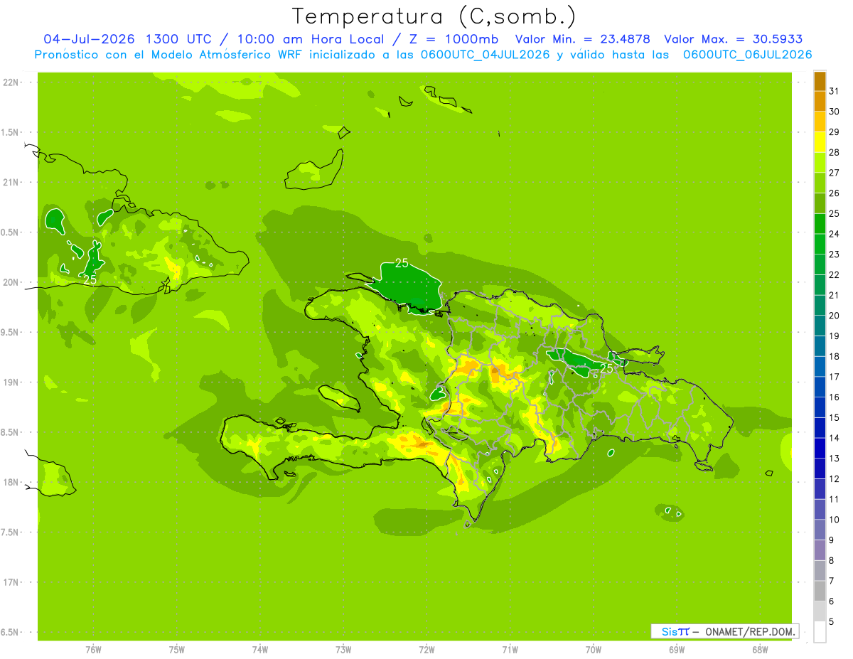This screenshot has height=659, width=853.
Task: Select the 'Valor Min. = 23.4878' readout
Action: tap(582, 39)
